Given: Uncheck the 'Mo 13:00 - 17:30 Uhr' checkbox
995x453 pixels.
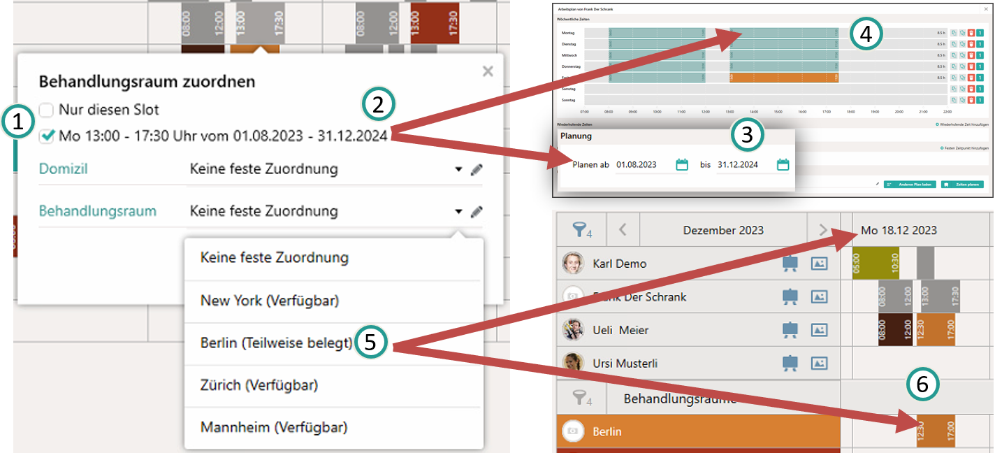Looking at the screenshot, I should [46, 136].
